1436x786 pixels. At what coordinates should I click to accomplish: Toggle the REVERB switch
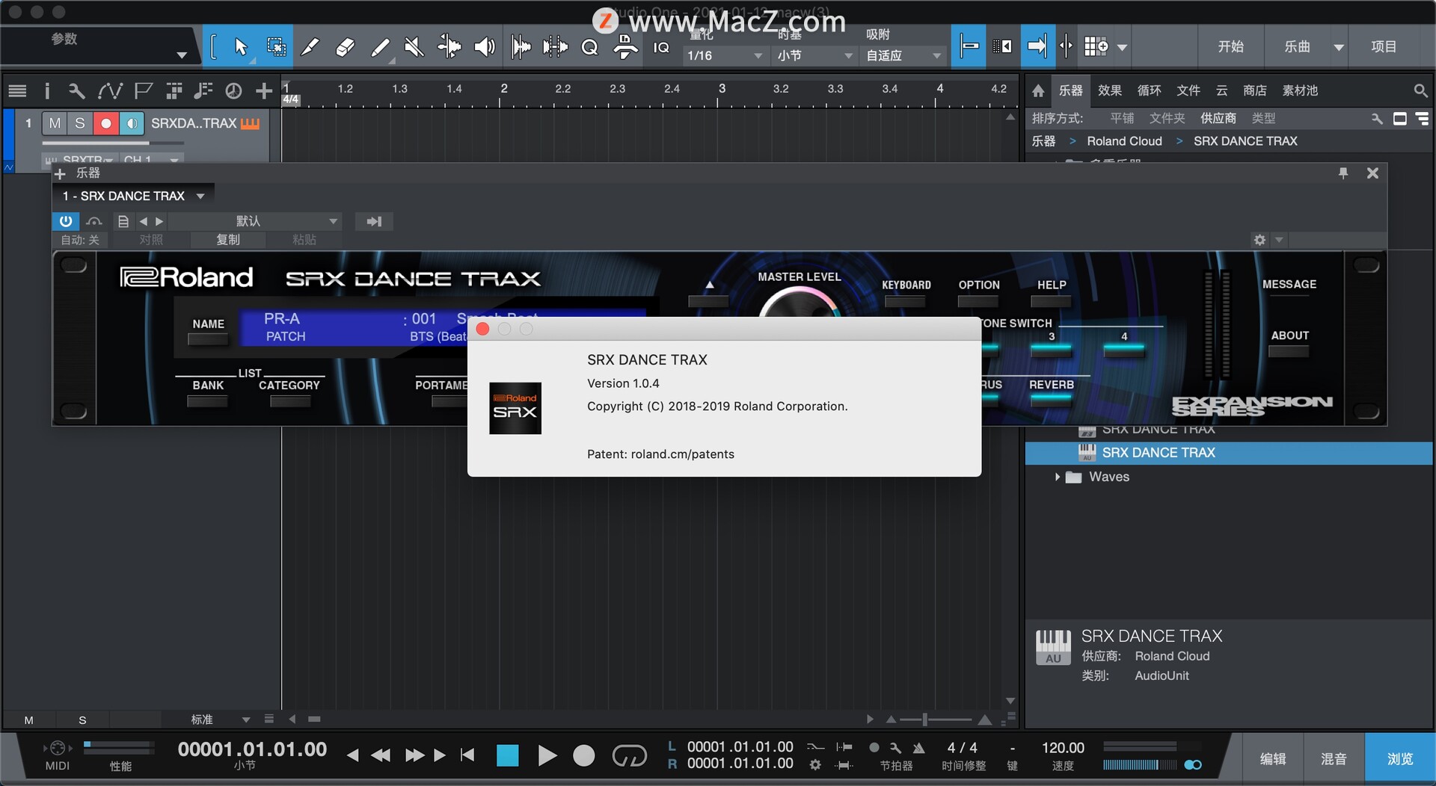pos(1052,398)
